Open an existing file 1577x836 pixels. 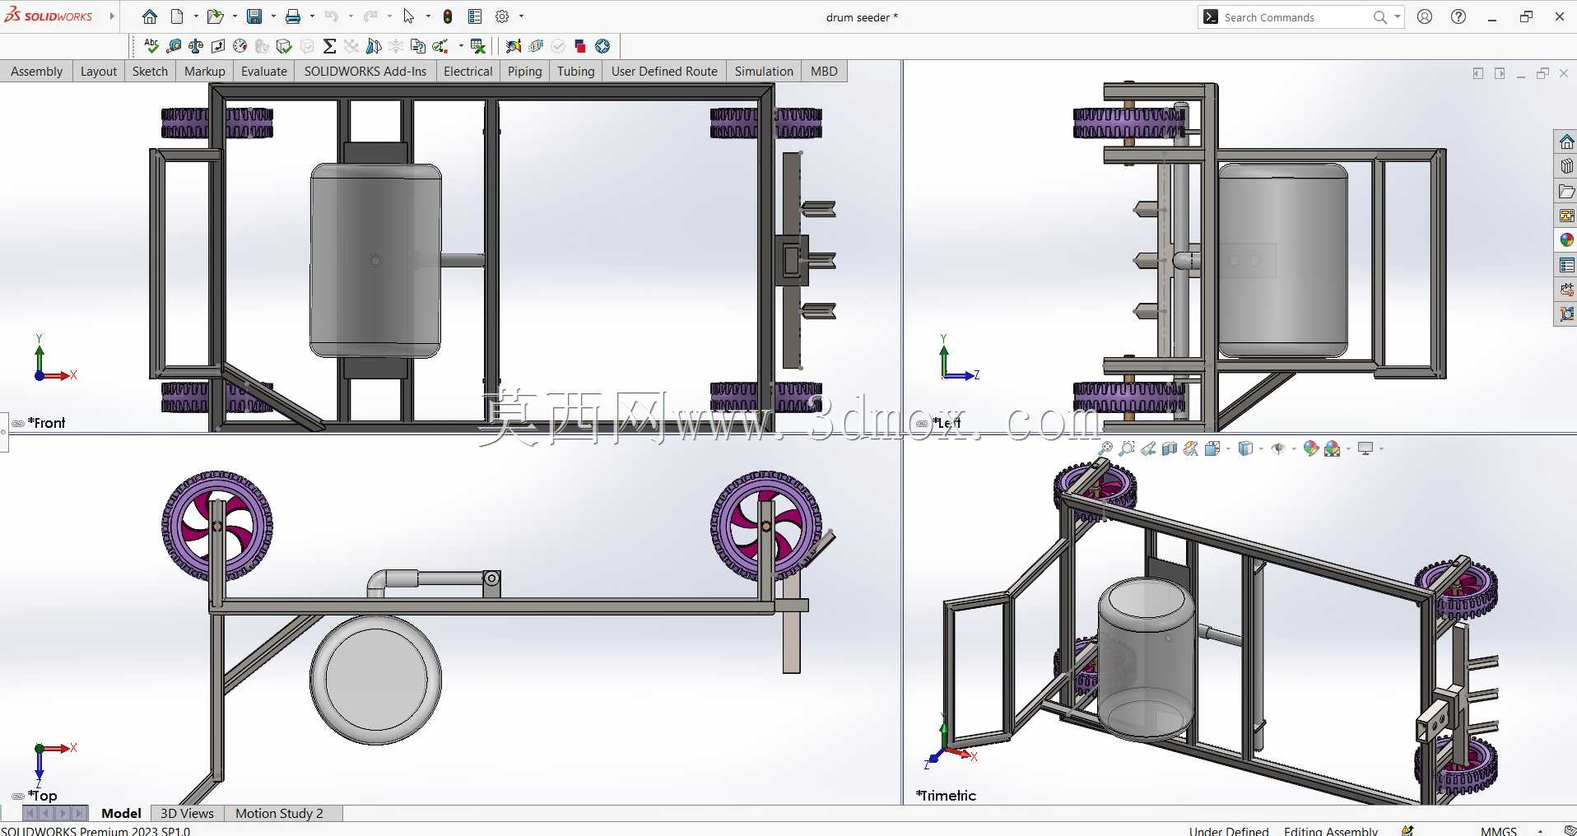(x=215, y=16)
